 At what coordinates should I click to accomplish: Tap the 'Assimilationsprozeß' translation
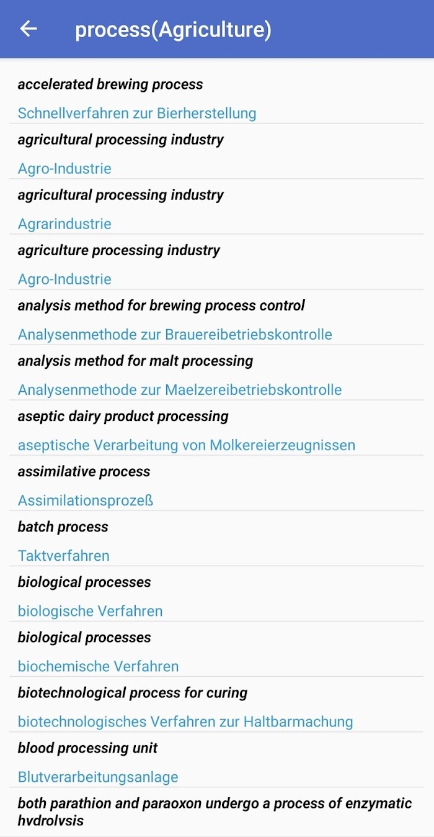click(86, 500)
